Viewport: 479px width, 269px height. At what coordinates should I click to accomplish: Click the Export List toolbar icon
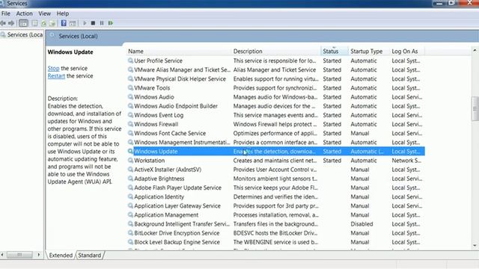(x=52, y=23)
